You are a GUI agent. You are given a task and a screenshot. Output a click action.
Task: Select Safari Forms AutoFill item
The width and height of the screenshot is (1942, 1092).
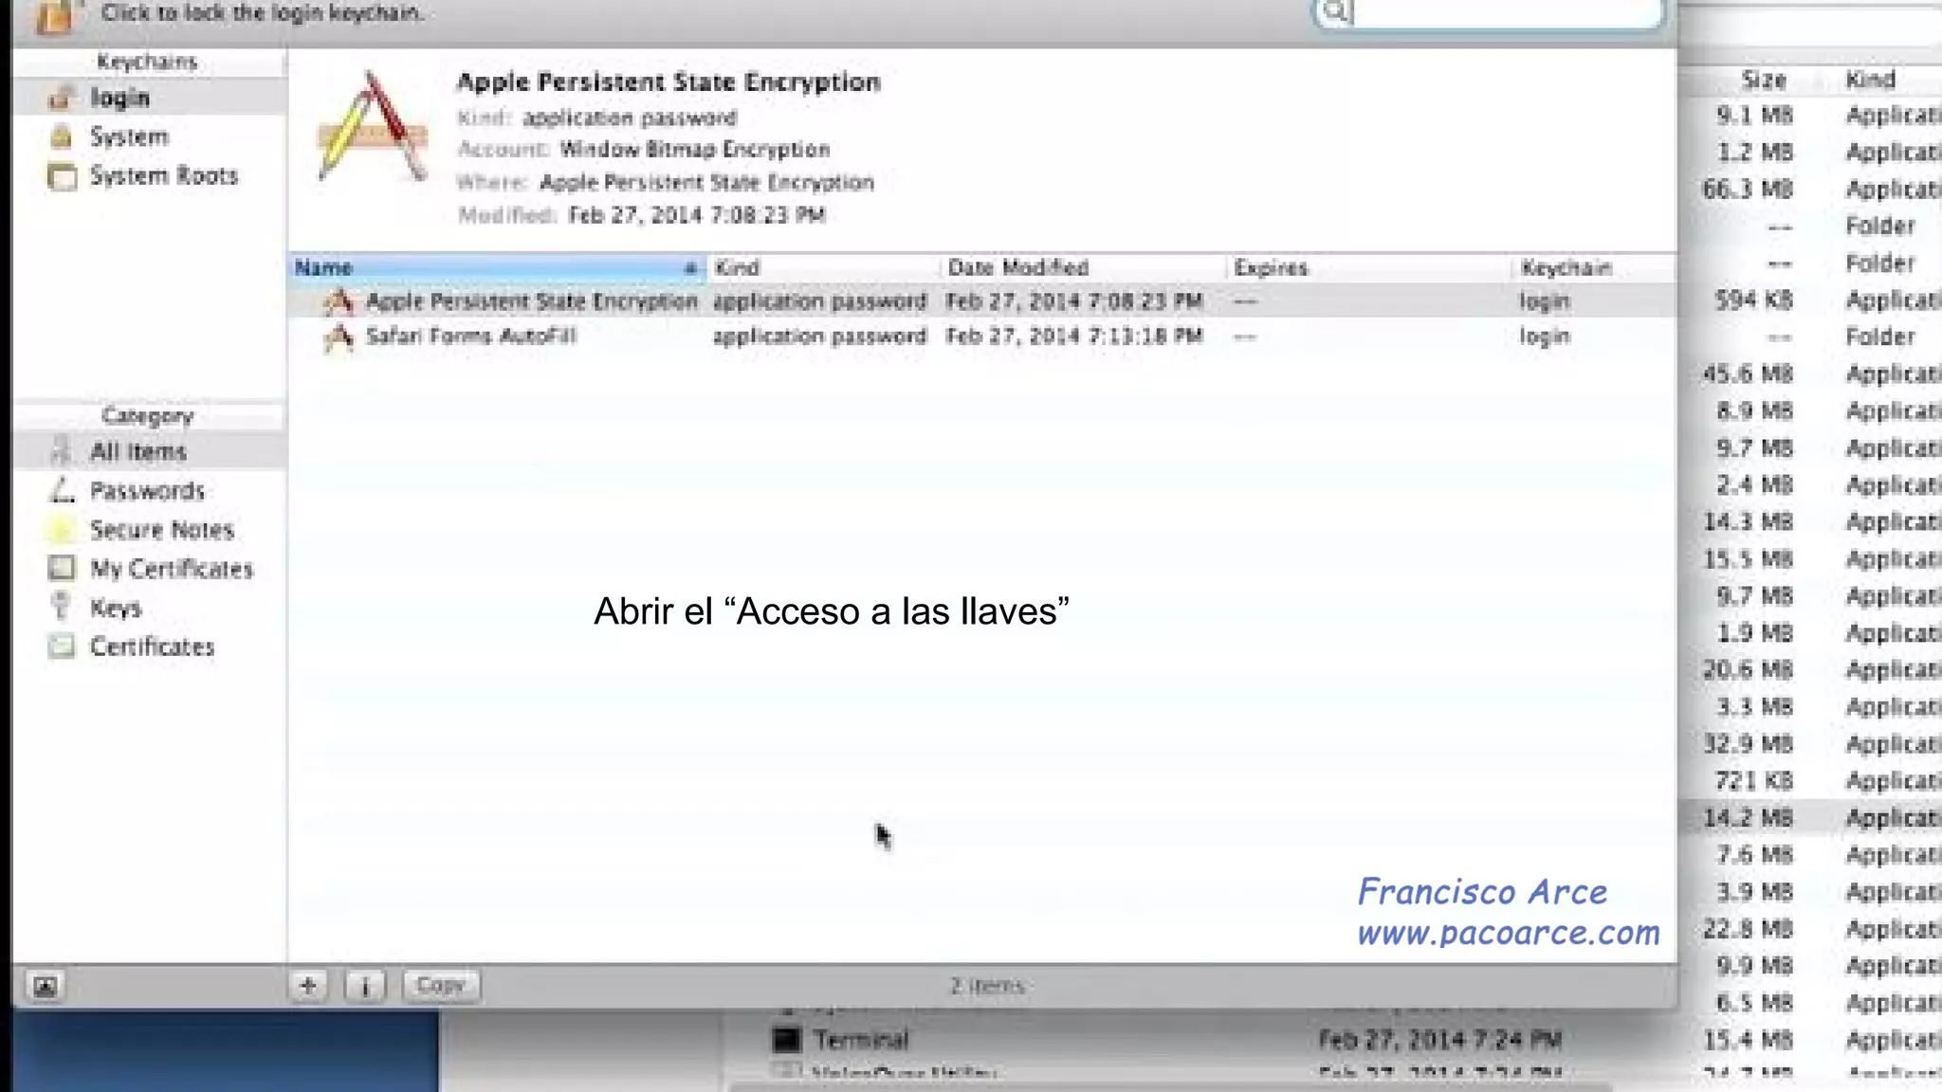click(x=982, y=337)
